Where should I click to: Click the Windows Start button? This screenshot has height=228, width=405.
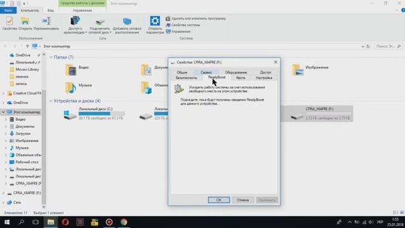coord(7,222)
